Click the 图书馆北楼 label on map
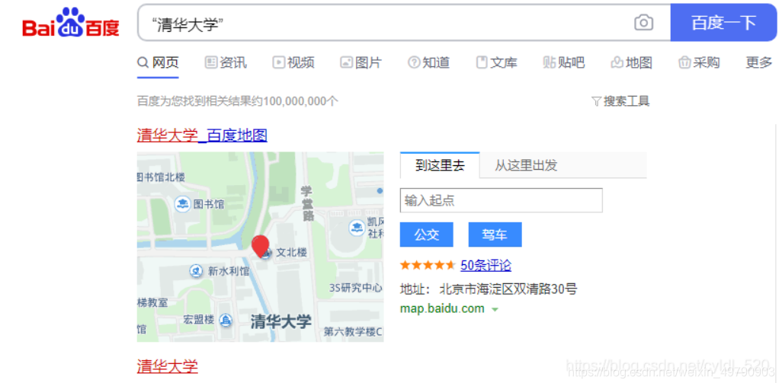Image resolution: width=782 pixels, height=386 pixels. 161,177
